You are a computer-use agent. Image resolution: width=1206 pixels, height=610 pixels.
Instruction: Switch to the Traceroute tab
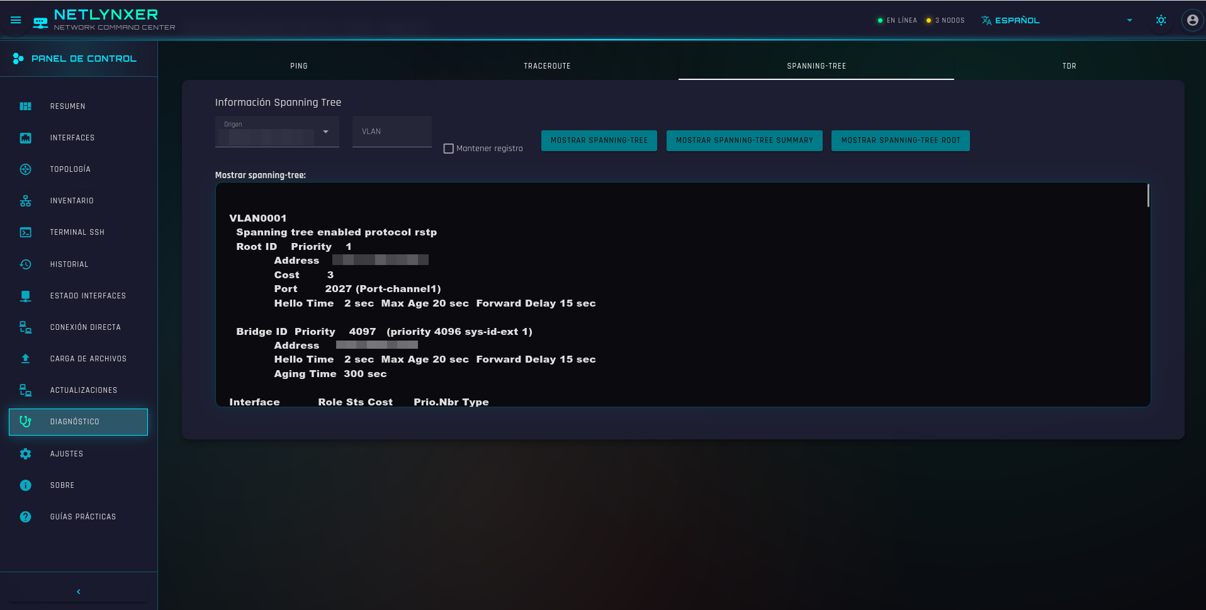point(547,66)
